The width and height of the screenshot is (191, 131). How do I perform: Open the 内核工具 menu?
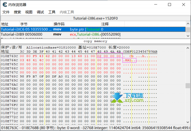tap(67, 12)
